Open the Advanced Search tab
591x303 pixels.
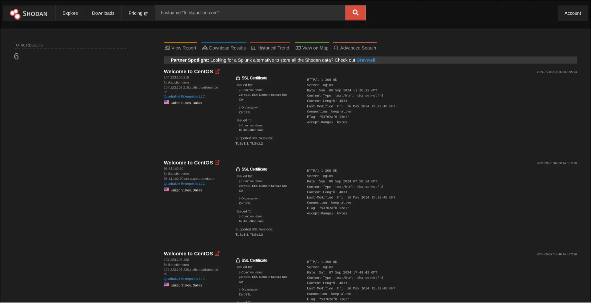point(355,48)
